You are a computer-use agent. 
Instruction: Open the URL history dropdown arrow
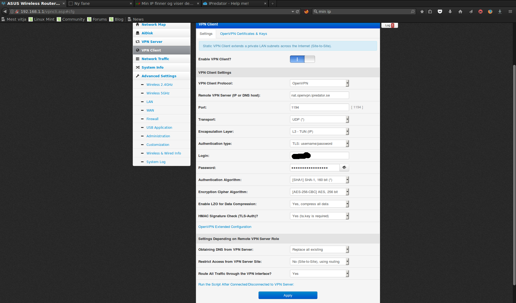(x=293, y=12)
